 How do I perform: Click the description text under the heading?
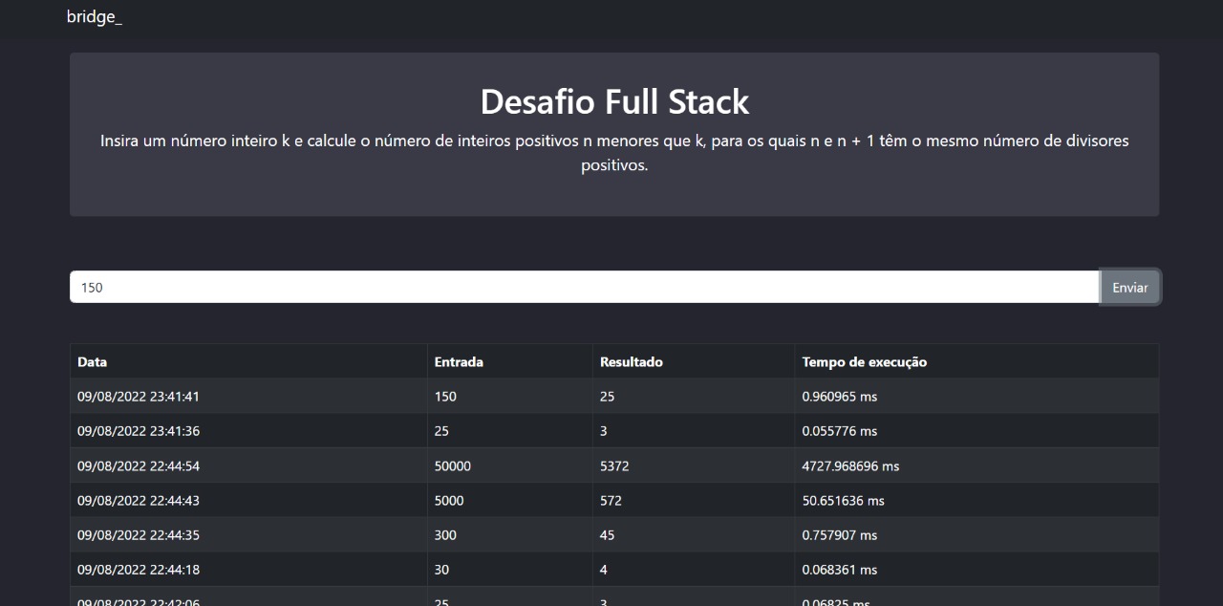614,152
